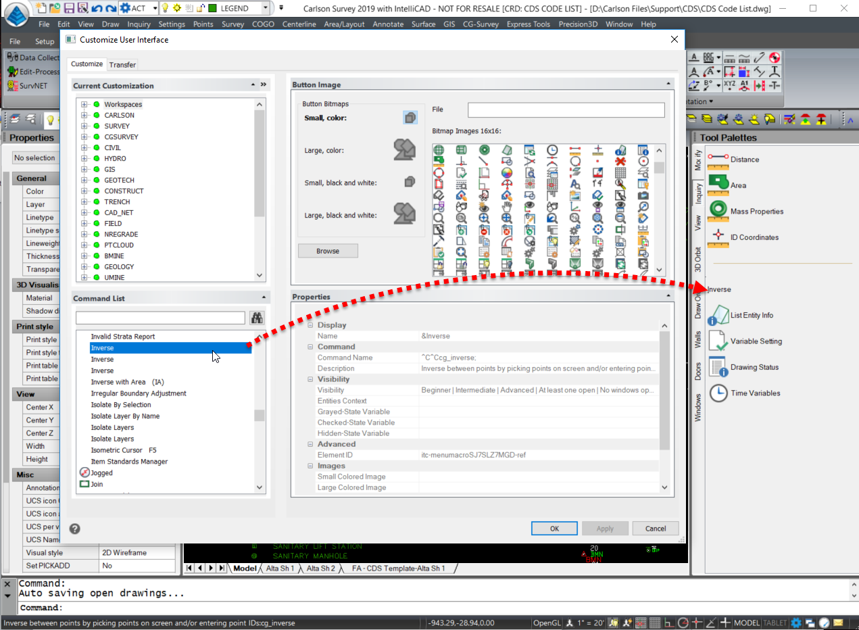
Task: Expand the Workspaces tree node
Action: click(84, 104)
